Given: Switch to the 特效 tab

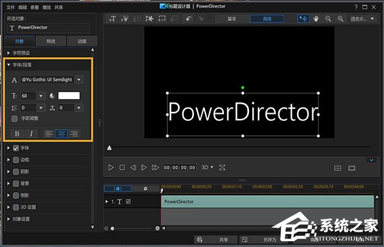Looking at the screenshot, I should [x=51, y=41].
